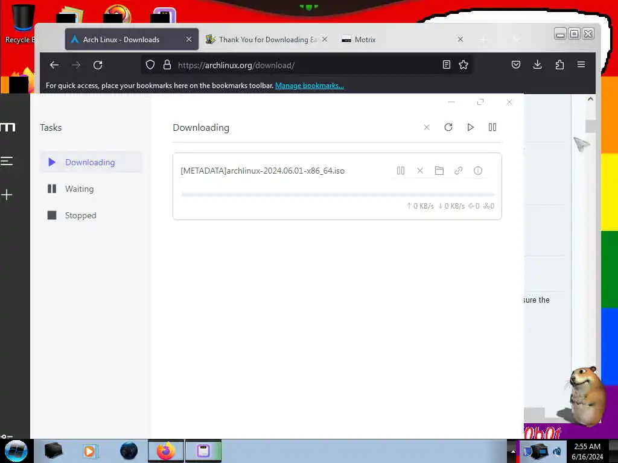Image resolution: width=618 pixels, height=463 pixels.
Task: Refresh the task list in Motrix
Action: pos(448,127)
